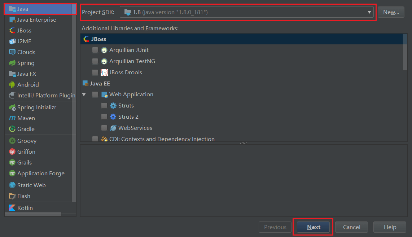Viewport: 412px width, 237px height.
Task: Click the CDI beans icon
Action: [104, 139]
